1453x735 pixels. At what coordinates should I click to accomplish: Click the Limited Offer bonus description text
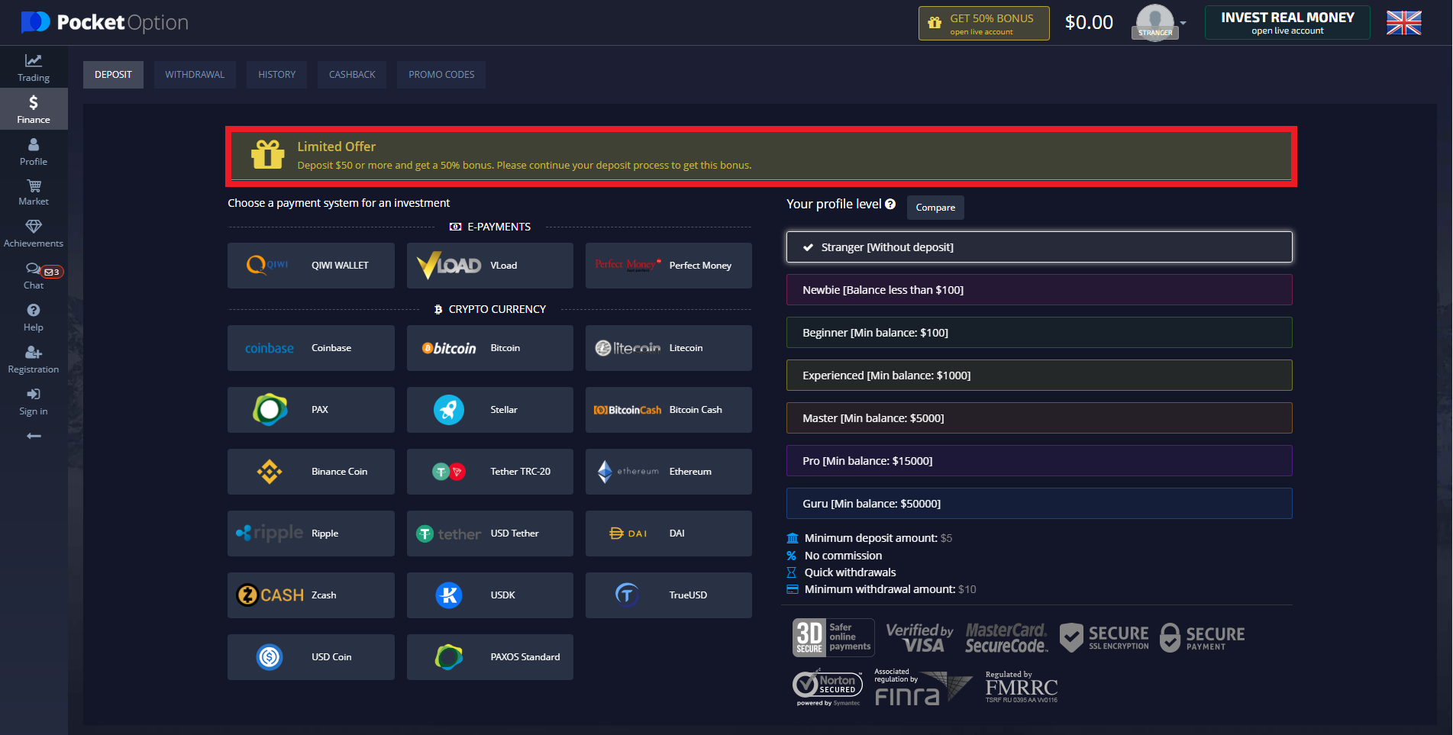click(x=525, y=166)
